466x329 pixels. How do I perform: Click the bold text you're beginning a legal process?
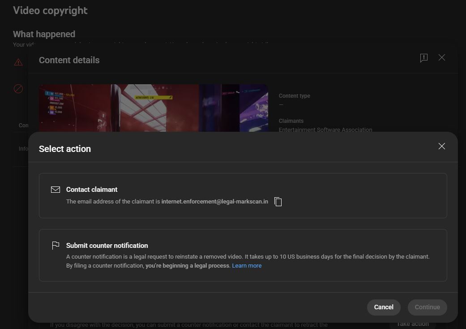pyautogui.click(x=188, y=266)
